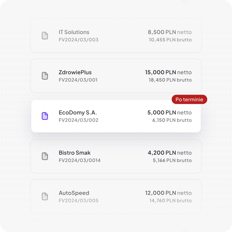Image resolution: width=232 pixels, height=232 pixels.
Task: Click the Bistro Smak document icon
Action: click(45, 156)
